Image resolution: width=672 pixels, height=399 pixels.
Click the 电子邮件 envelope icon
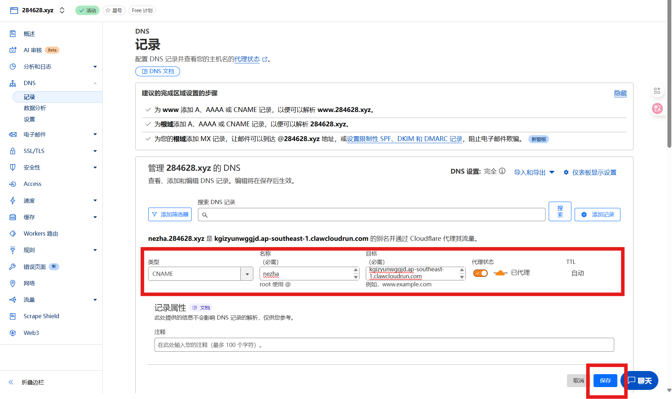click(x=13, y=134)
